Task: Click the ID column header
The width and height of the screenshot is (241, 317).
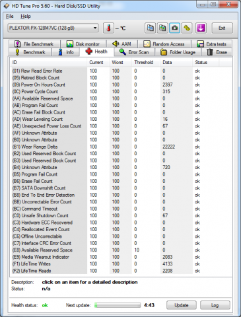Action: [x=49, y=62]
